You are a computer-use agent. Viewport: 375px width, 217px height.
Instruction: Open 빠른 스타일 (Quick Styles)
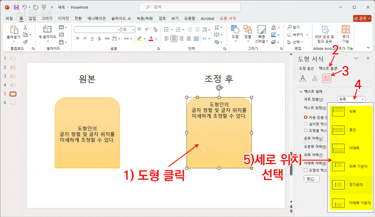tap(262, 32)
